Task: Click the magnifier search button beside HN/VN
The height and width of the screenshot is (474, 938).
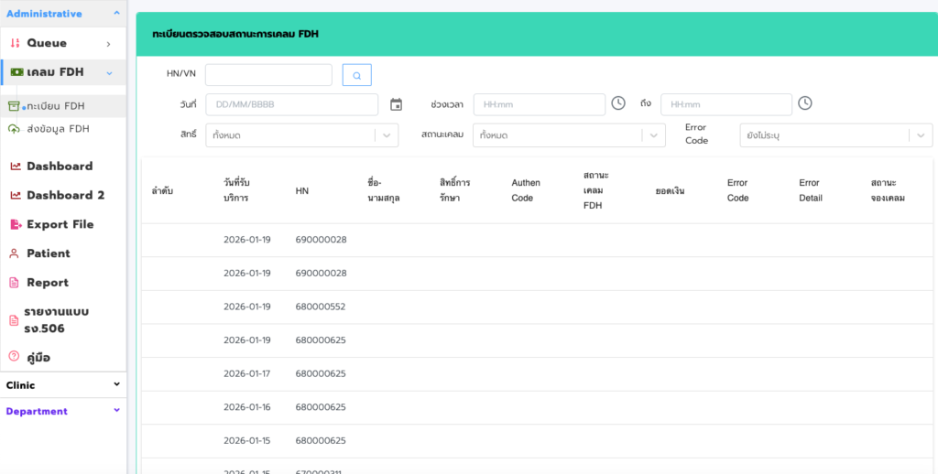Action: pos(356,75)
